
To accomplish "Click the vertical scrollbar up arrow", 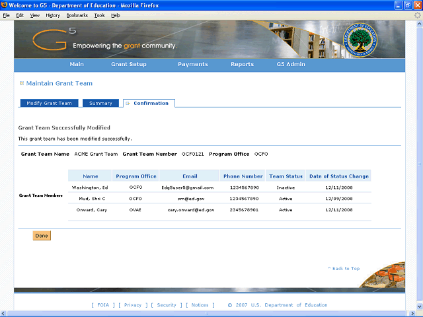I will coord(419,24).
